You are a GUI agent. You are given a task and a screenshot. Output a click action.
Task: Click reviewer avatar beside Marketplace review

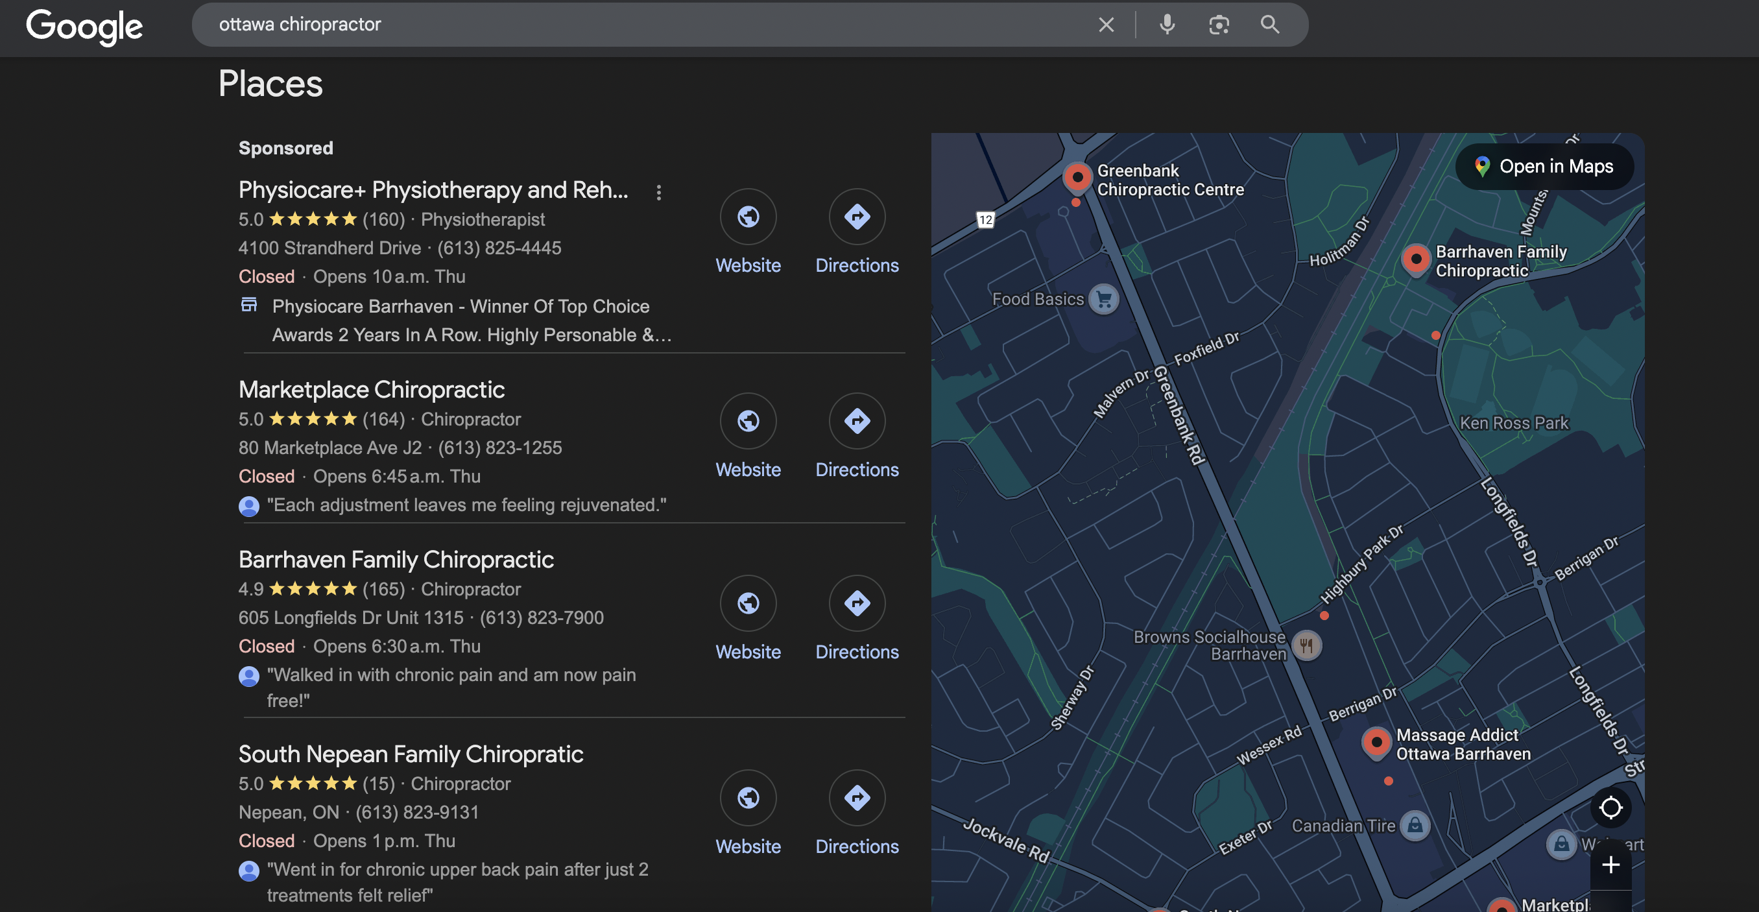[x=249, y=506]
